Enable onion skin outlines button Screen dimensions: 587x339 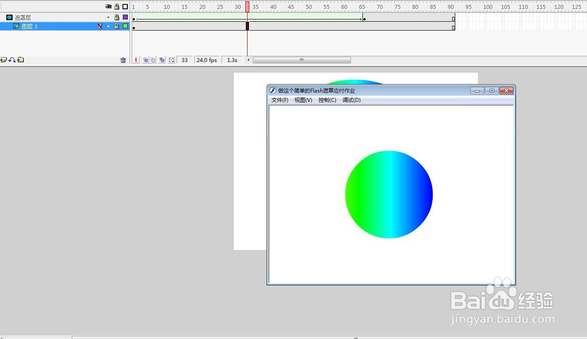coord(153,60)
